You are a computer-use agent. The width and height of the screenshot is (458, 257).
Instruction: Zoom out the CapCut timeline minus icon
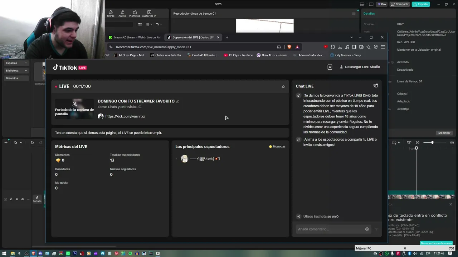pyautogui.click(x=418, y=142)
